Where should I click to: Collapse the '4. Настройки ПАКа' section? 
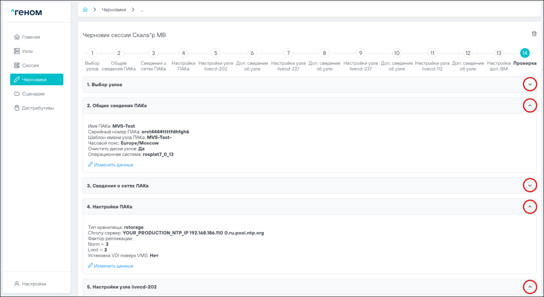pos(530,207)
